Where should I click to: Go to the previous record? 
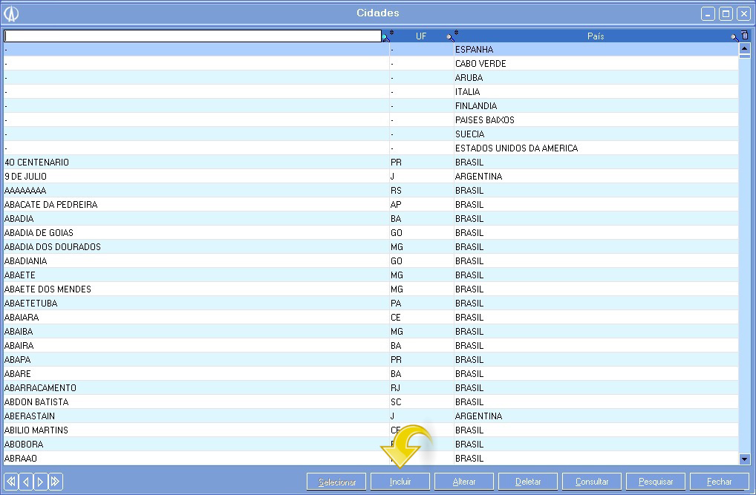tap(26, 482)
